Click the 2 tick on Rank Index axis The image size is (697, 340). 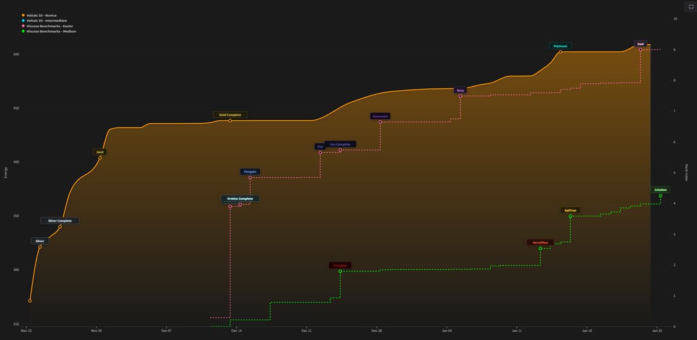point(674,266)
